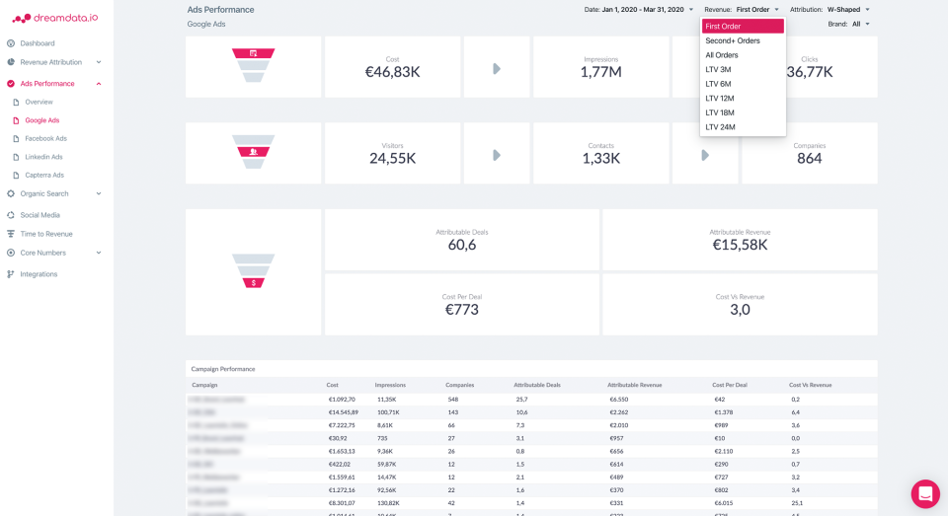948x516 pixels.
Task: Open the Date range dropdown
Action: pyautogui.click(x=640, y=10)
